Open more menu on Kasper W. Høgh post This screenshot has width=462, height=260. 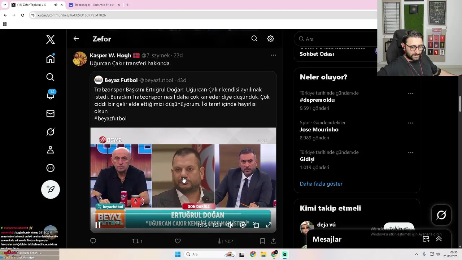274,55
